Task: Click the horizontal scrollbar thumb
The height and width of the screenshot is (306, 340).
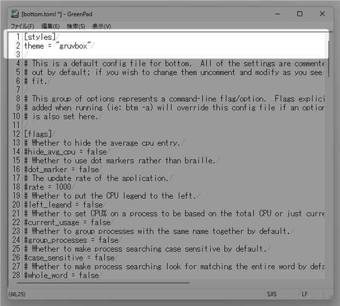Action: pos(103,283)
